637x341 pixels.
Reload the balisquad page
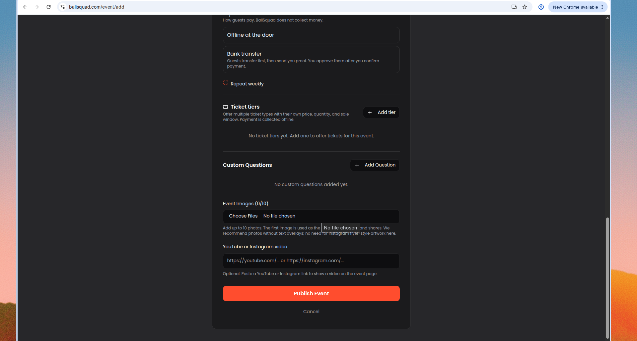point(48,7)
